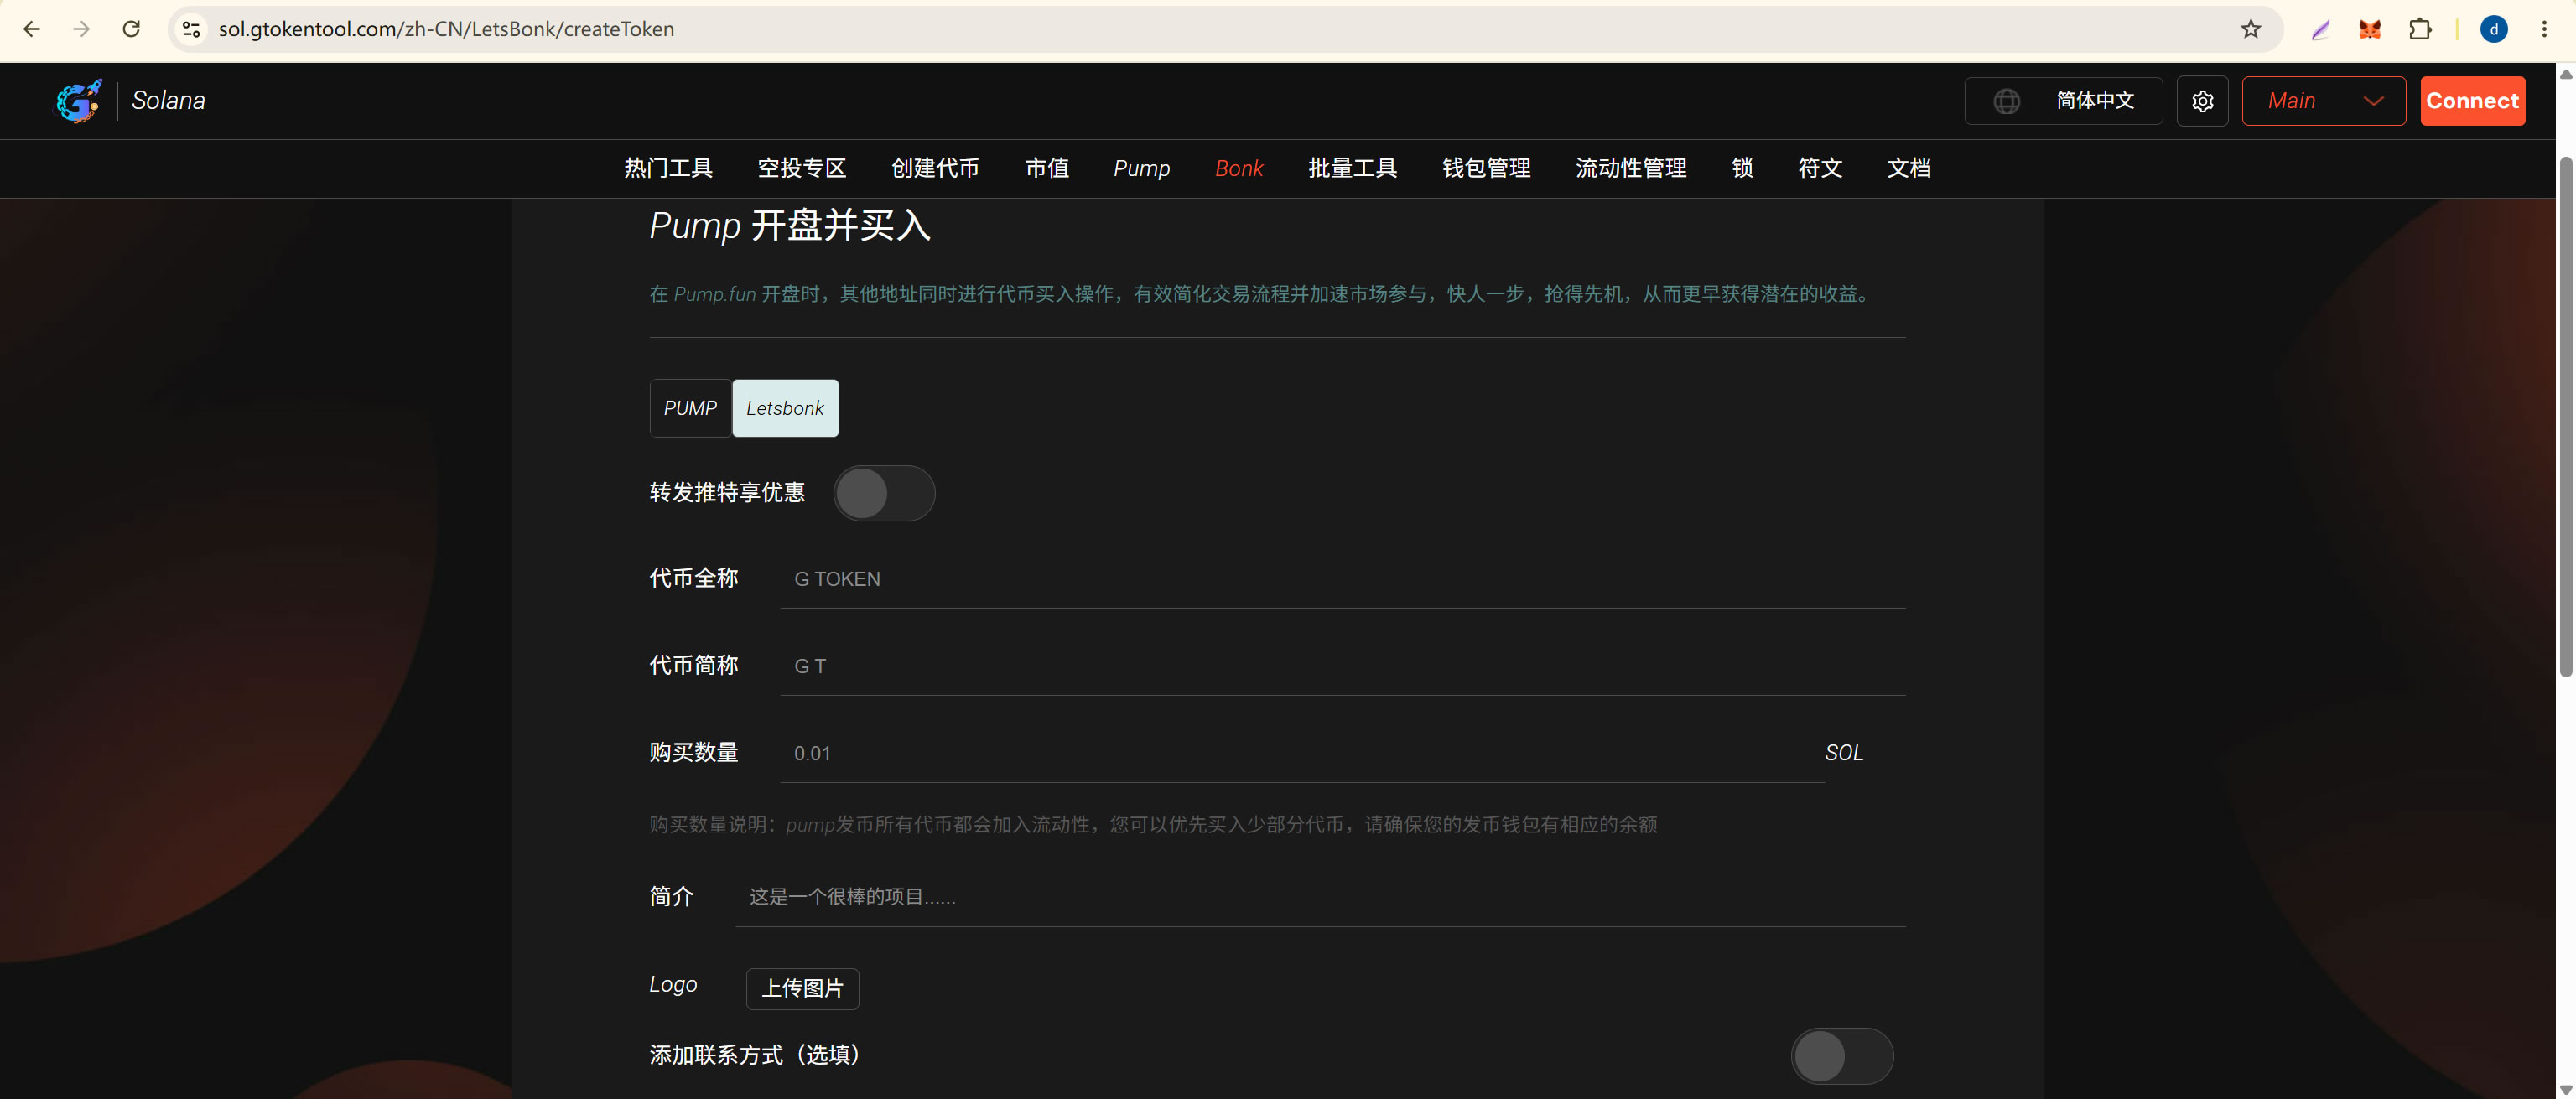Click the 'Pump 开盘并买入' heading

pos(790,226)
